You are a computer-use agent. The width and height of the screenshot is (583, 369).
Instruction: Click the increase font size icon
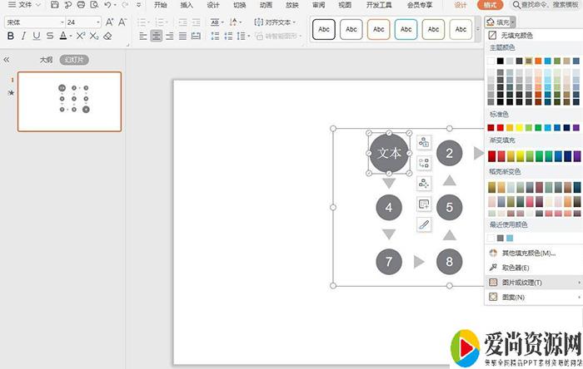click(110, 22)
